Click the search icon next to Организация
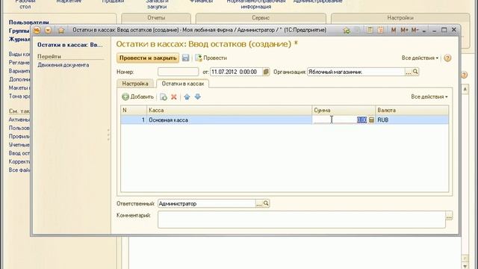478x269 pixels. click(x=415, y=72)
